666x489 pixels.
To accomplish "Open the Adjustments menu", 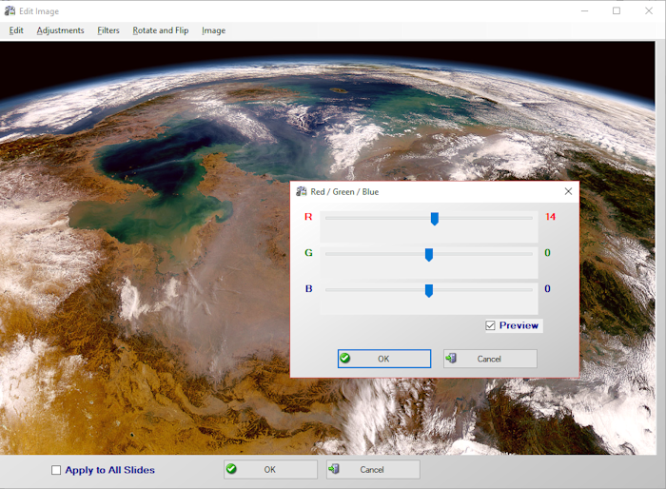I will [60, 30].
